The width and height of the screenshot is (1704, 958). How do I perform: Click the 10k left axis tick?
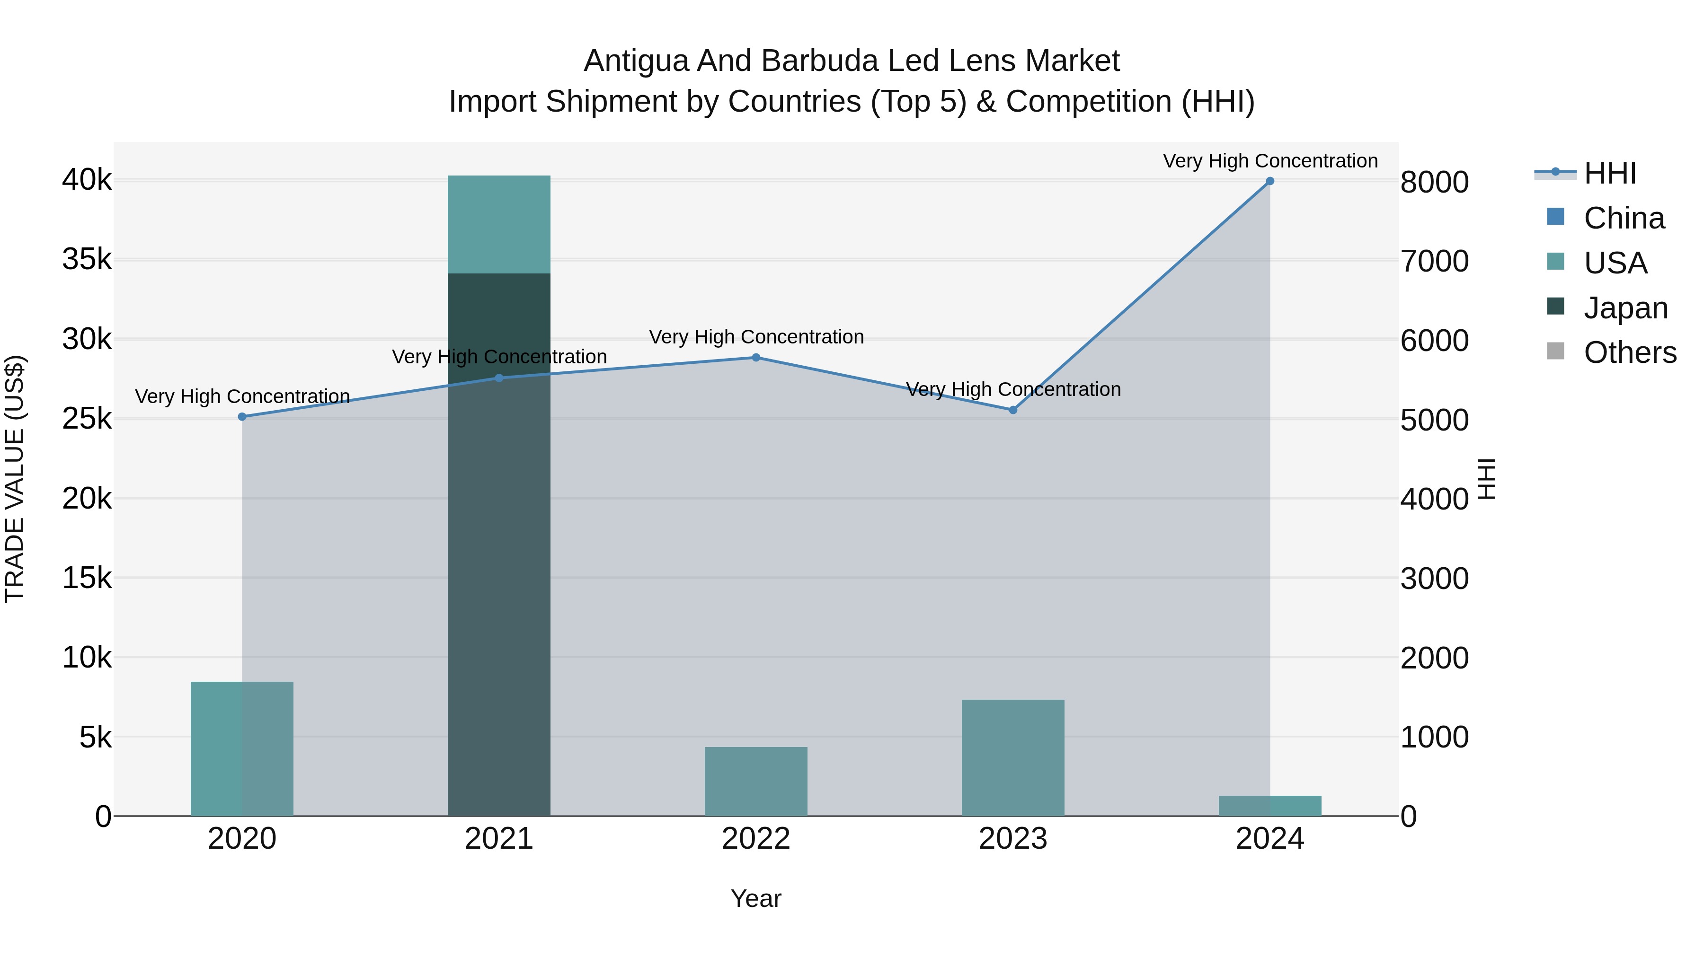point(87,657)
